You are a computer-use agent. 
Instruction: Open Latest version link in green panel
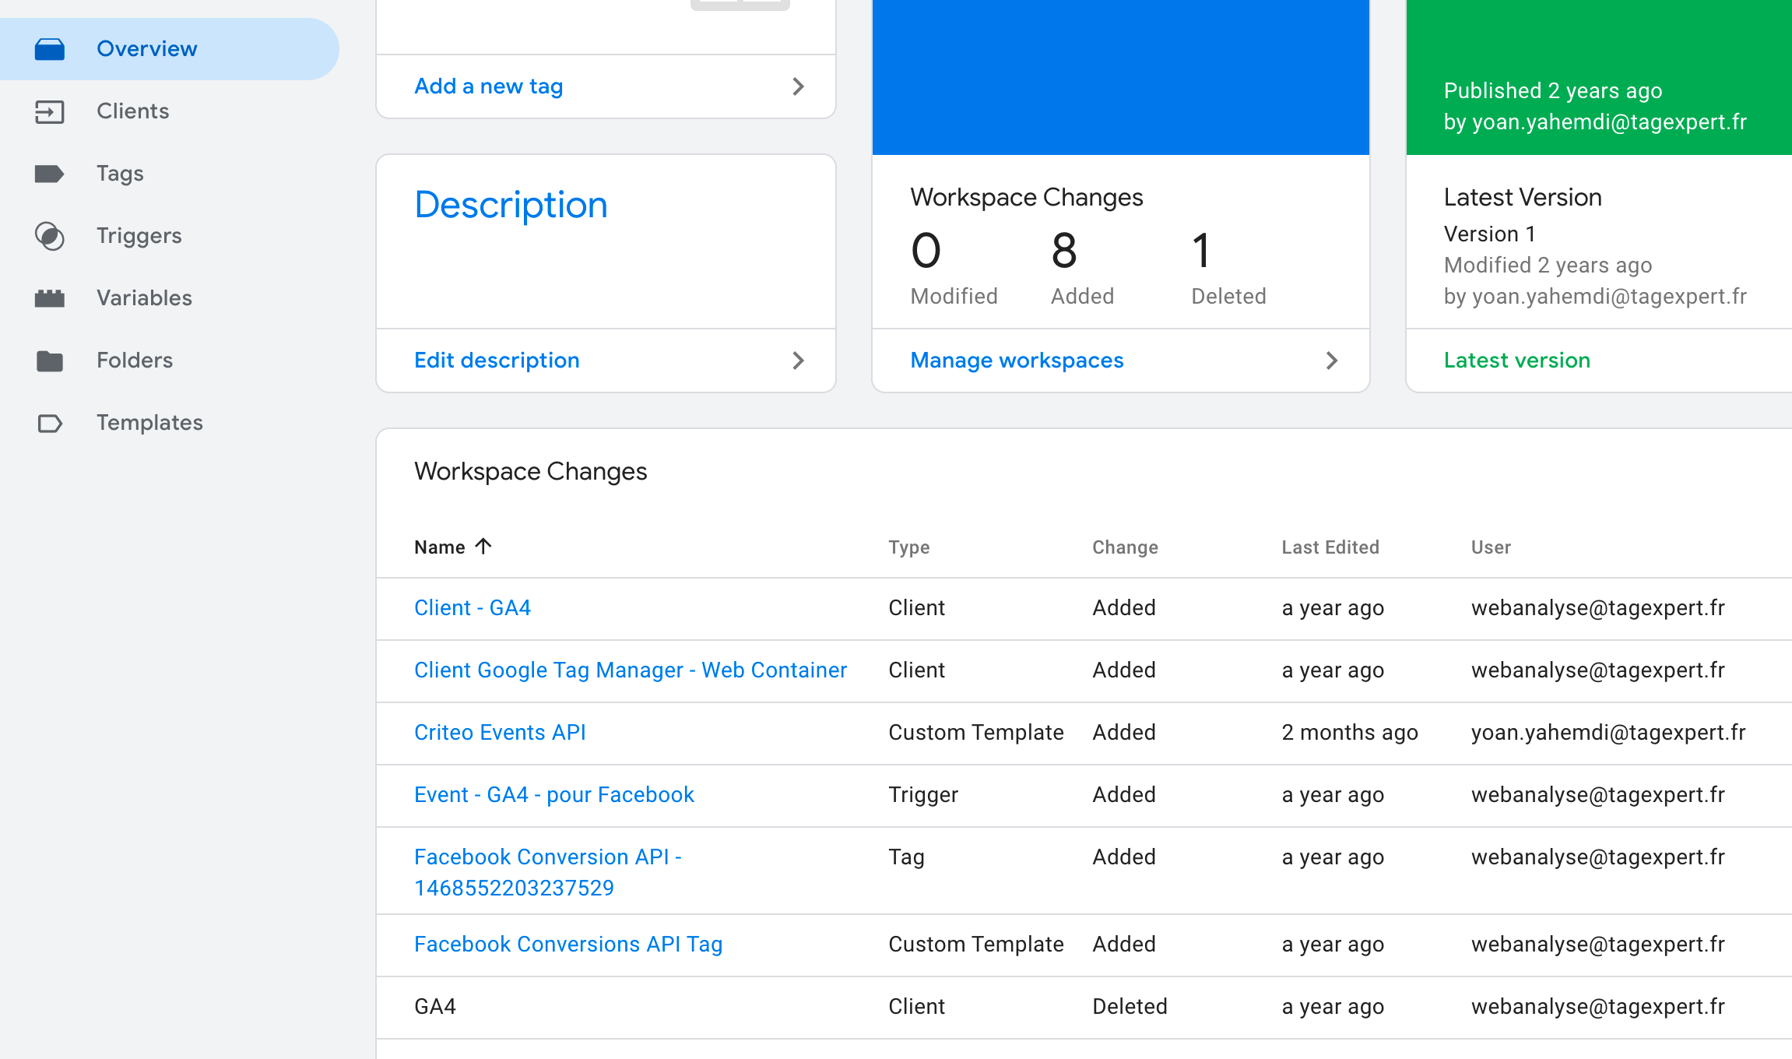[x=1517, y=359]
